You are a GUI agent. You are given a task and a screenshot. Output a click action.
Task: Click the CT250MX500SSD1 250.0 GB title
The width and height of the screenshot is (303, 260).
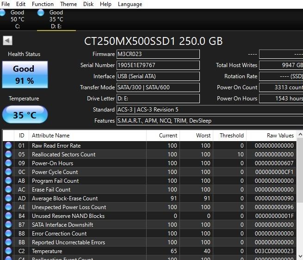(154, 41)
